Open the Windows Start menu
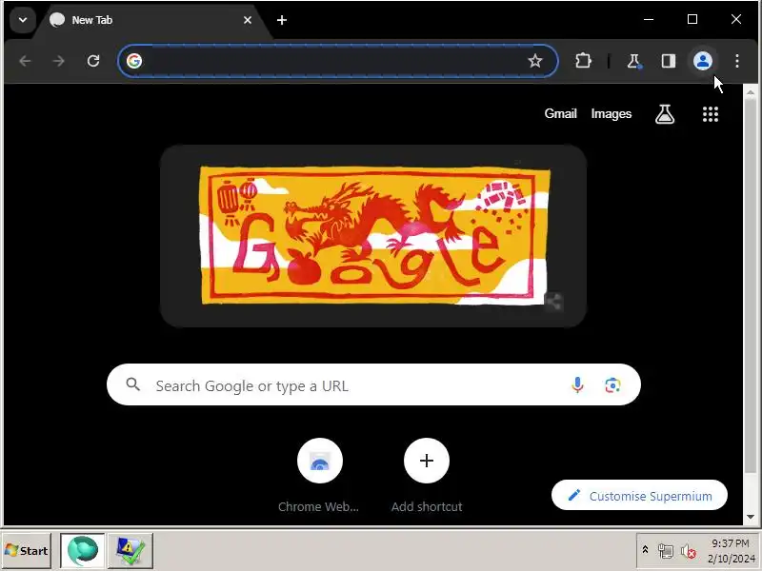Screen dimensions: 762x571 click(x=27, y=551)
